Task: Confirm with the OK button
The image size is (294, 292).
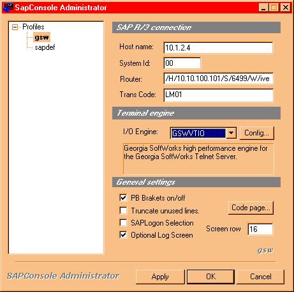Action: (210, 277)
